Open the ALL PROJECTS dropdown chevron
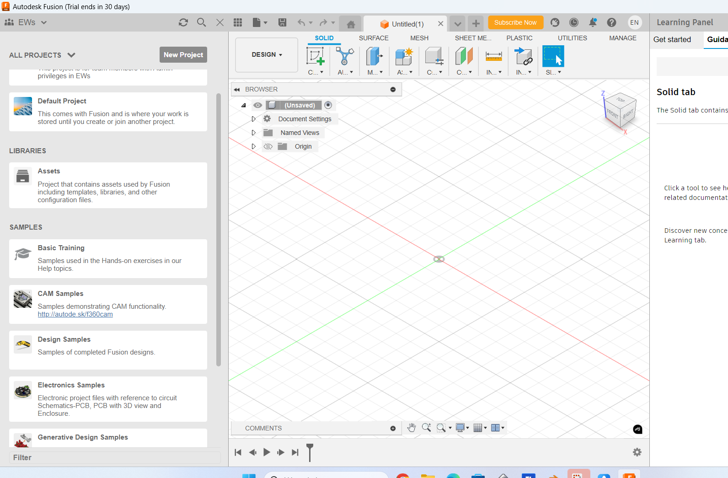 point(71,55)
